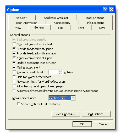Click the recently used entries input field
This screenshot has width=121, height=135.
click(x=53, y=72)
